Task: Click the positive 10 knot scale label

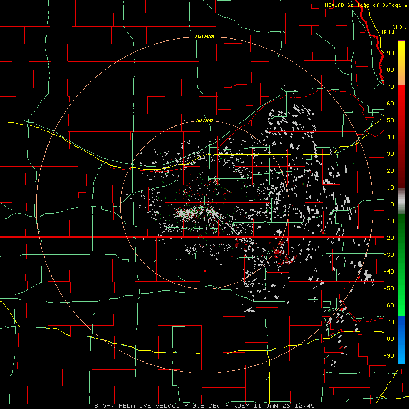Action: pos(390,188)
